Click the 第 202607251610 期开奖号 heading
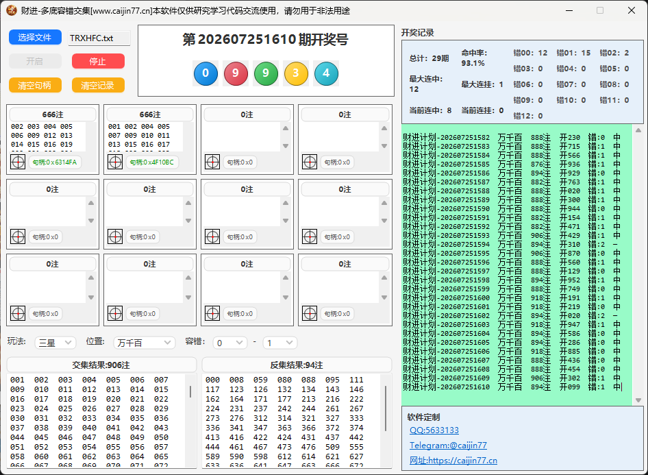 click(x=265, y=40)
